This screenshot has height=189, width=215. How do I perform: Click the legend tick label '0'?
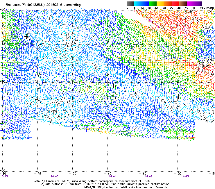coord(127,8)
